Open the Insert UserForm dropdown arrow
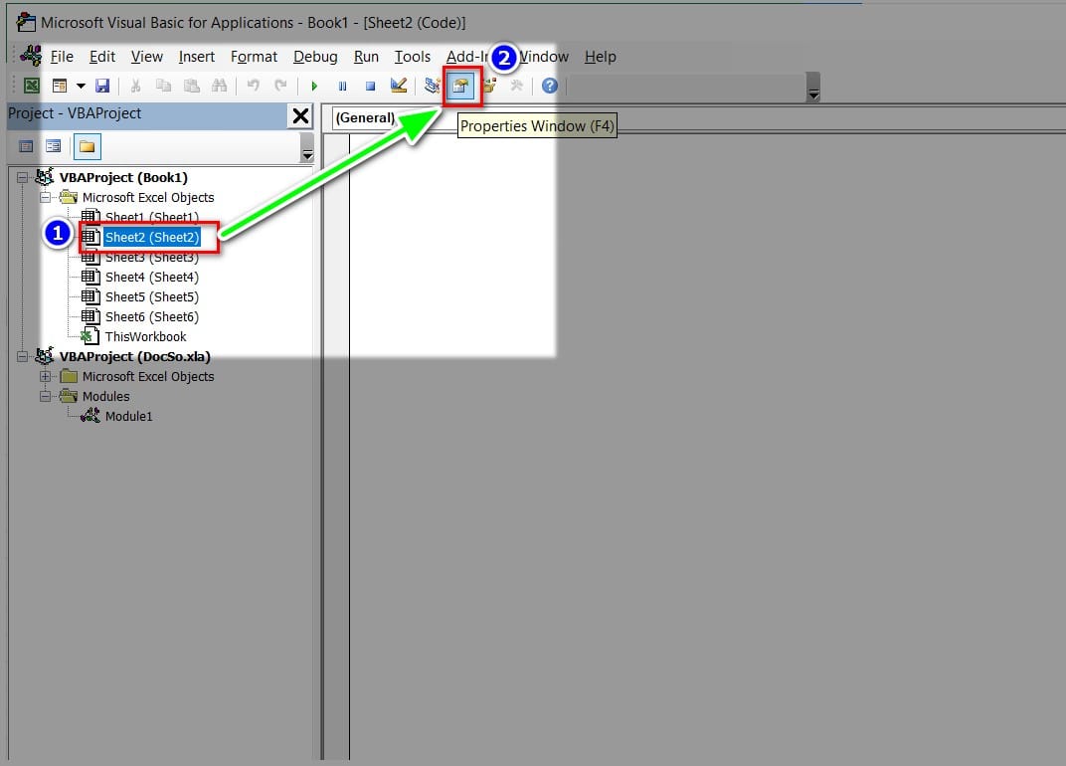 coord(81,87)
